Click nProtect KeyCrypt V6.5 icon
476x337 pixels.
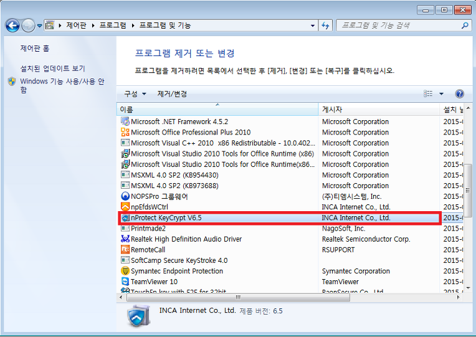point(125,217)
